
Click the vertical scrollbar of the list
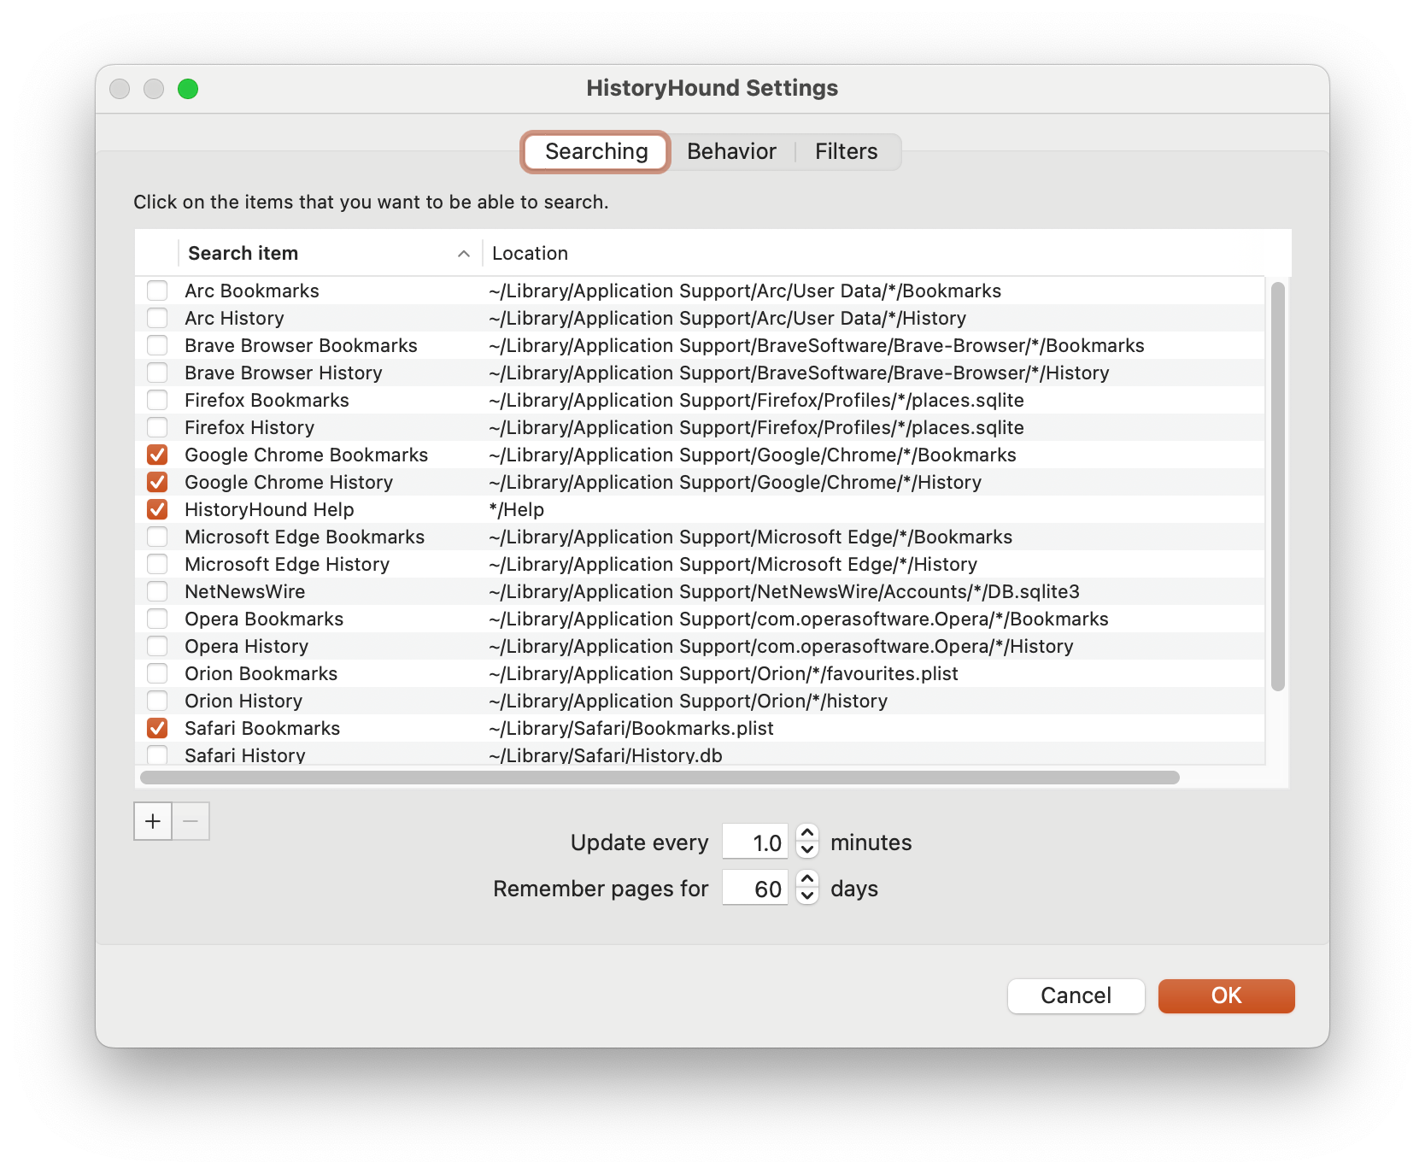pos(1277,486)
